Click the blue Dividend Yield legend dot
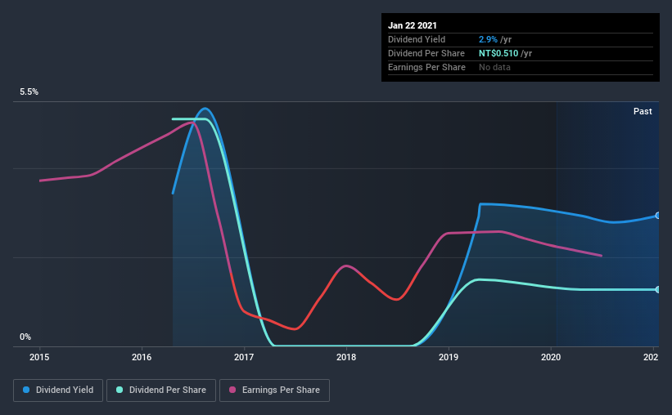Screen dimensions: 672x415 26,390
